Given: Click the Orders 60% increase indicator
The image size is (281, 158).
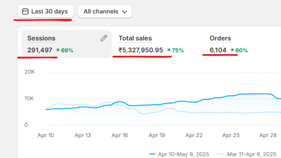Looking at the screenshot, I should [239, 50].
